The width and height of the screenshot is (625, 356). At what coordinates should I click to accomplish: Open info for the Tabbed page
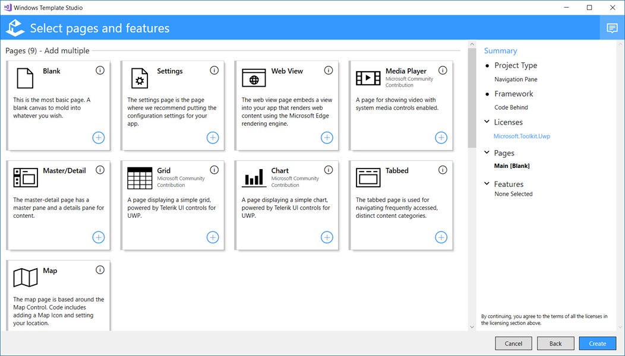click(x=443, y=170)
